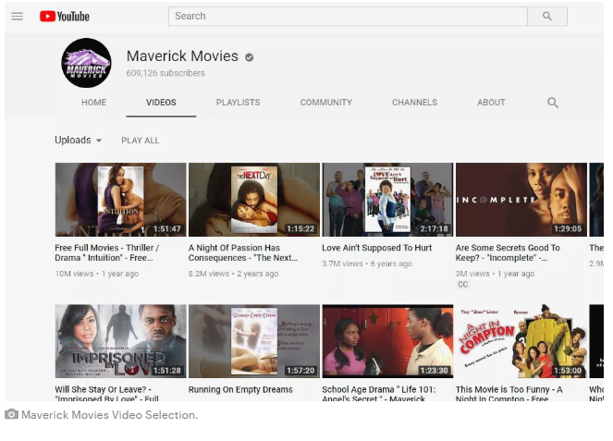Click '3M views • 1 year ago' text
613x441 pixels.
(x=495, y=274)
